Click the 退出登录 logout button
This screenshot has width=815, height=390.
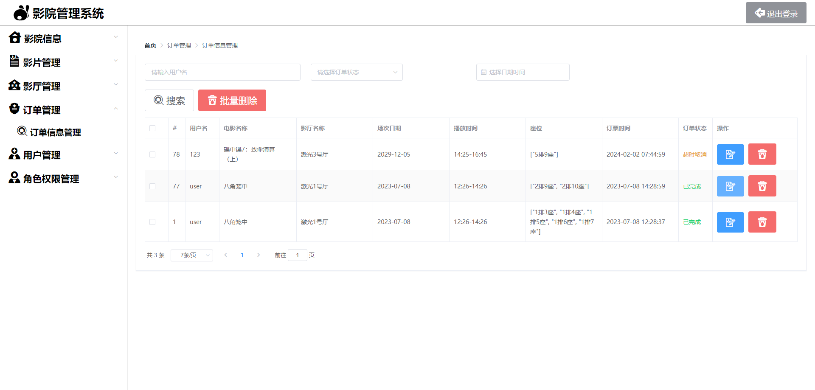pos(776,13)
